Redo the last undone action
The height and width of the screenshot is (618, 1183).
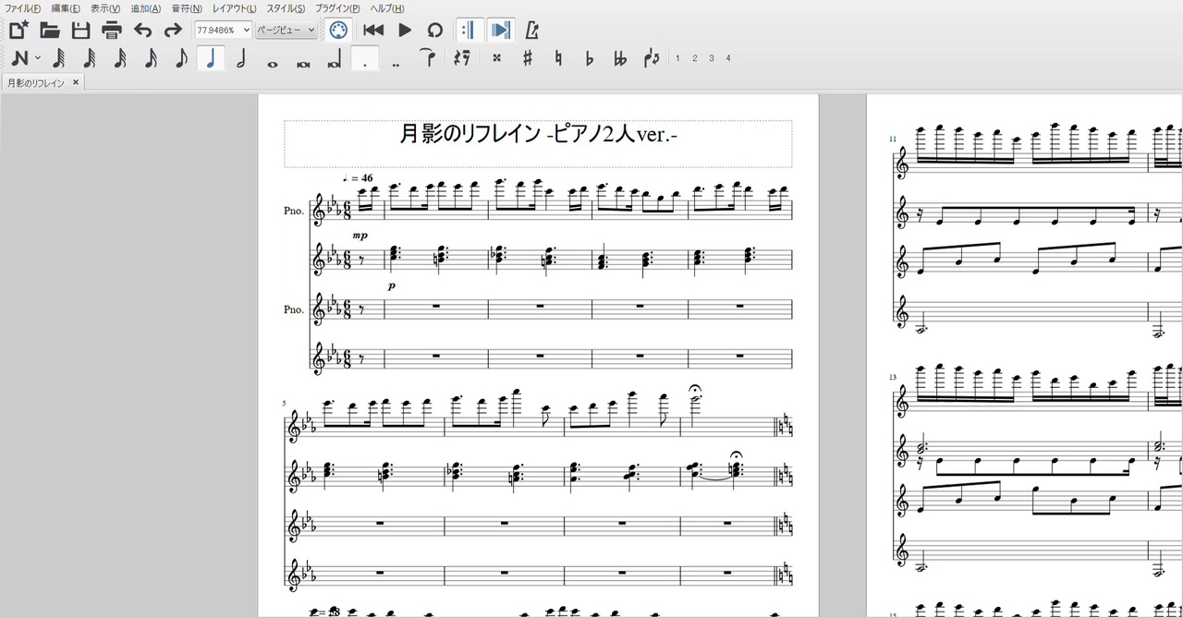pyautogui.click(x=173, y=30)
